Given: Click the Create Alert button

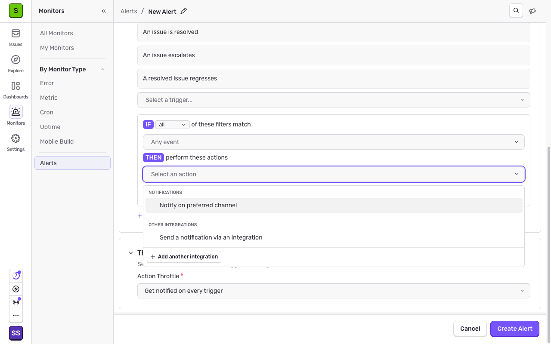Looking at the screenshot, I should 515,329.
